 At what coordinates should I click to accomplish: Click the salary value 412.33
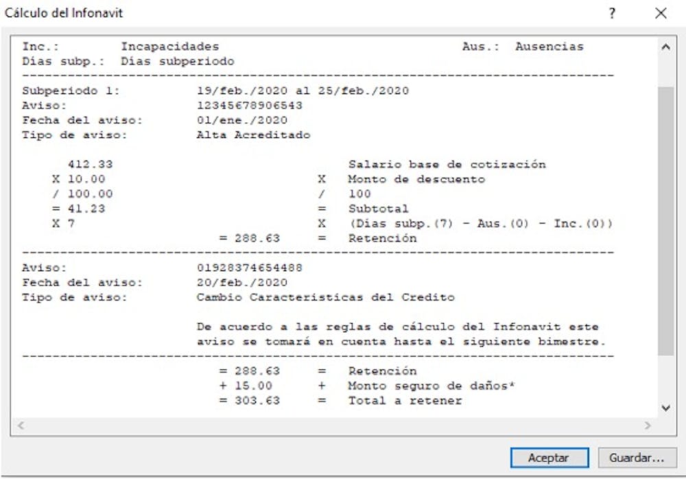pyautogui.click(x=90, y=165)
